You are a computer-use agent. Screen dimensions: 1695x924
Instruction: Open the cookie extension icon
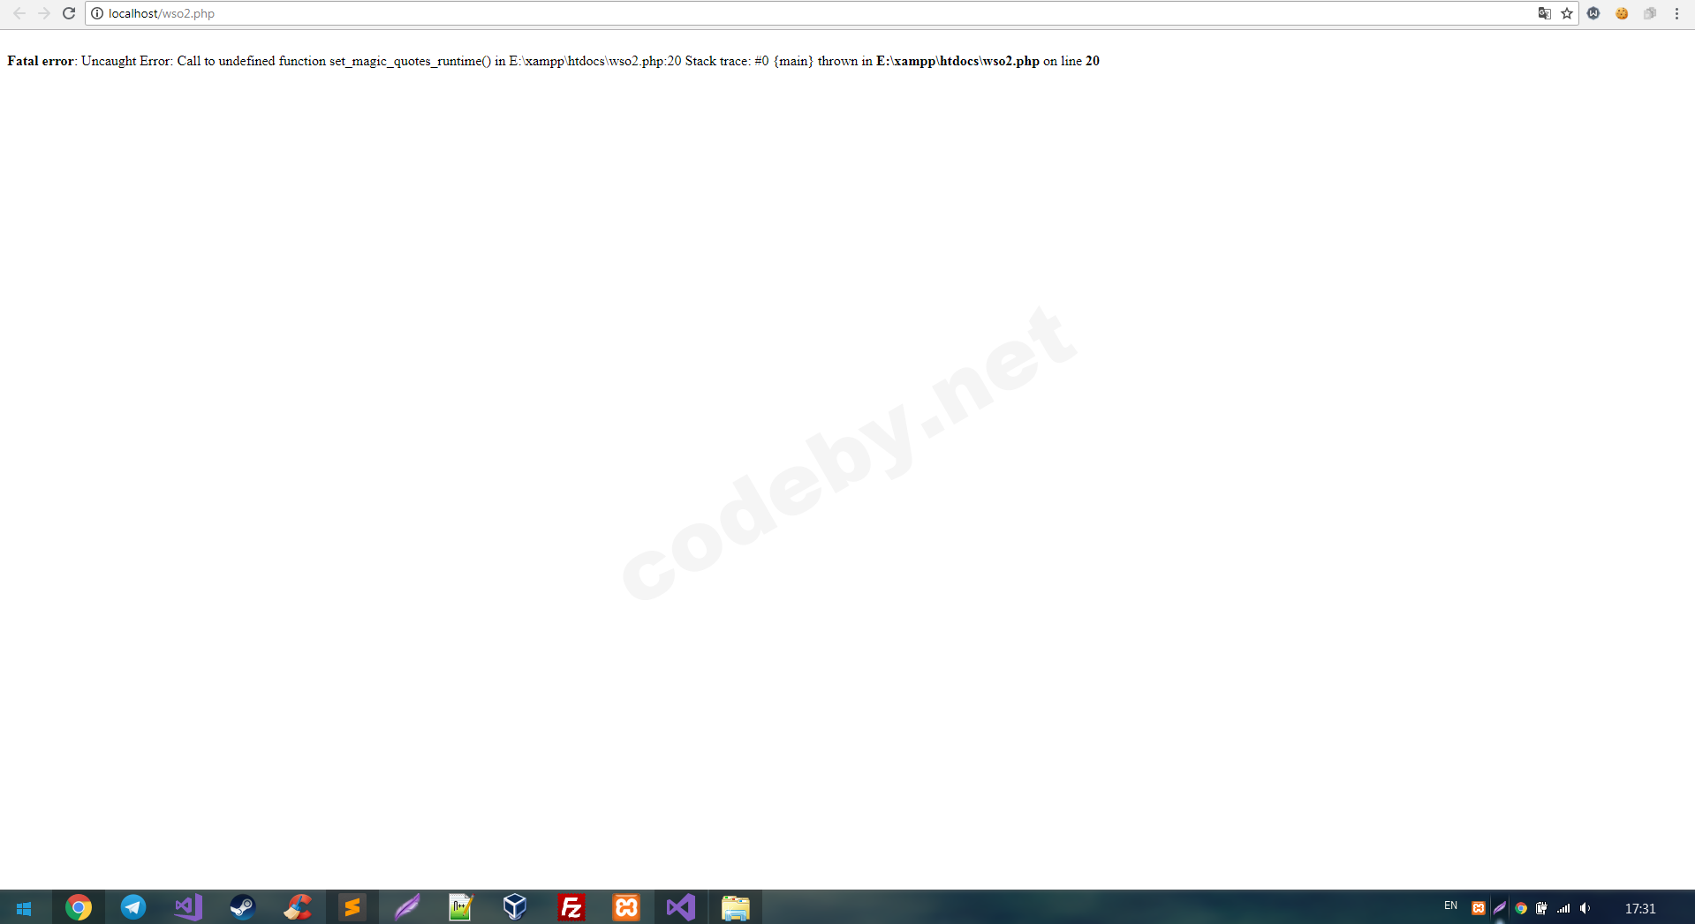click(x=1622, y=13)
